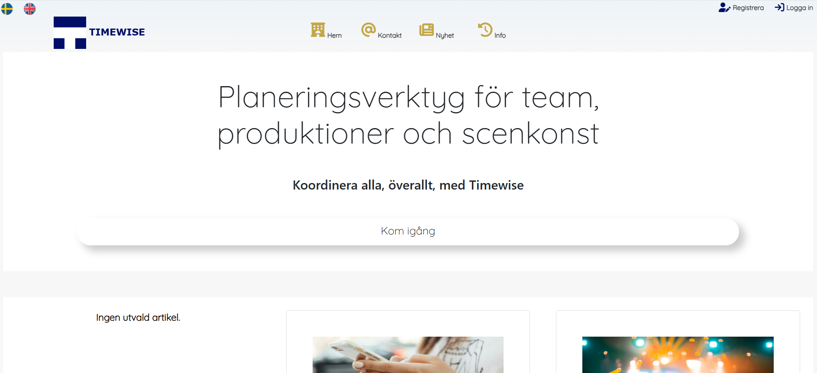Switch language with the UK flag icon
The height and width of the screenshot is (373, 817).
click(30, 9)
